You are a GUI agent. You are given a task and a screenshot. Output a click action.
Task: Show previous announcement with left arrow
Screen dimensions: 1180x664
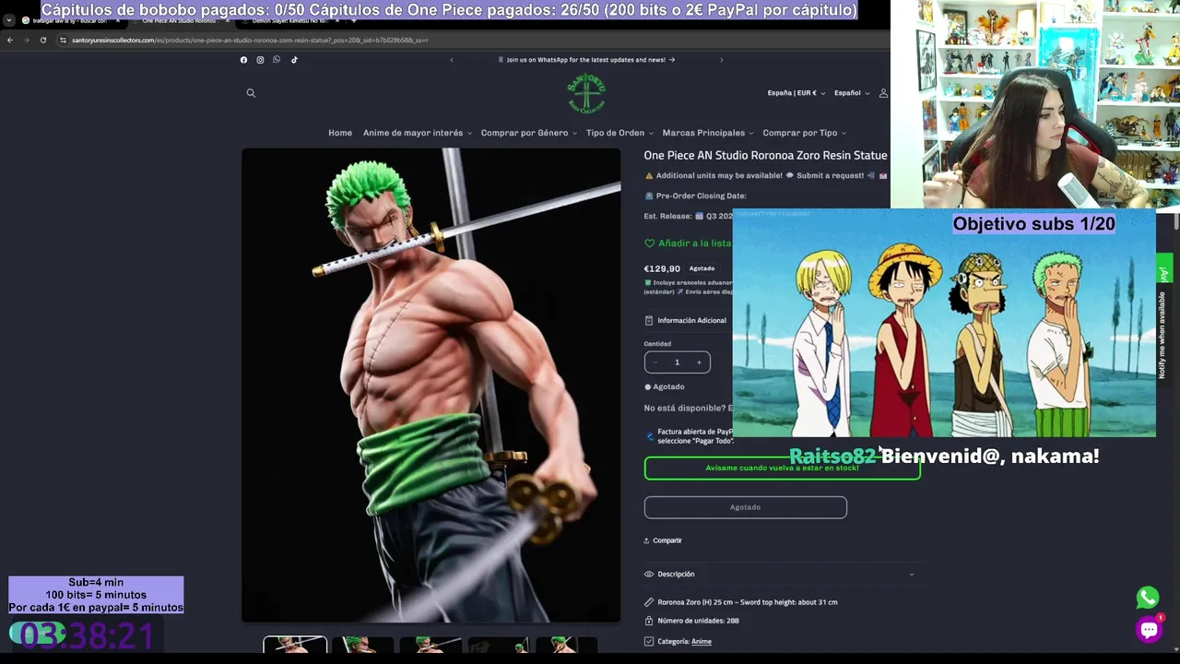point(452,60)
